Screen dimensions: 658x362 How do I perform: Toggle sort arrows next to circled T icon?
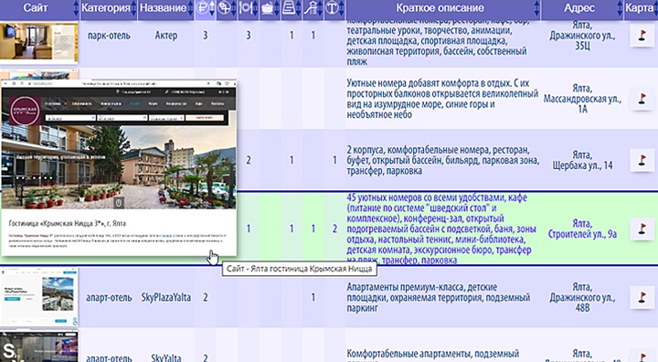pyautogui.click(x=341, y=8)
